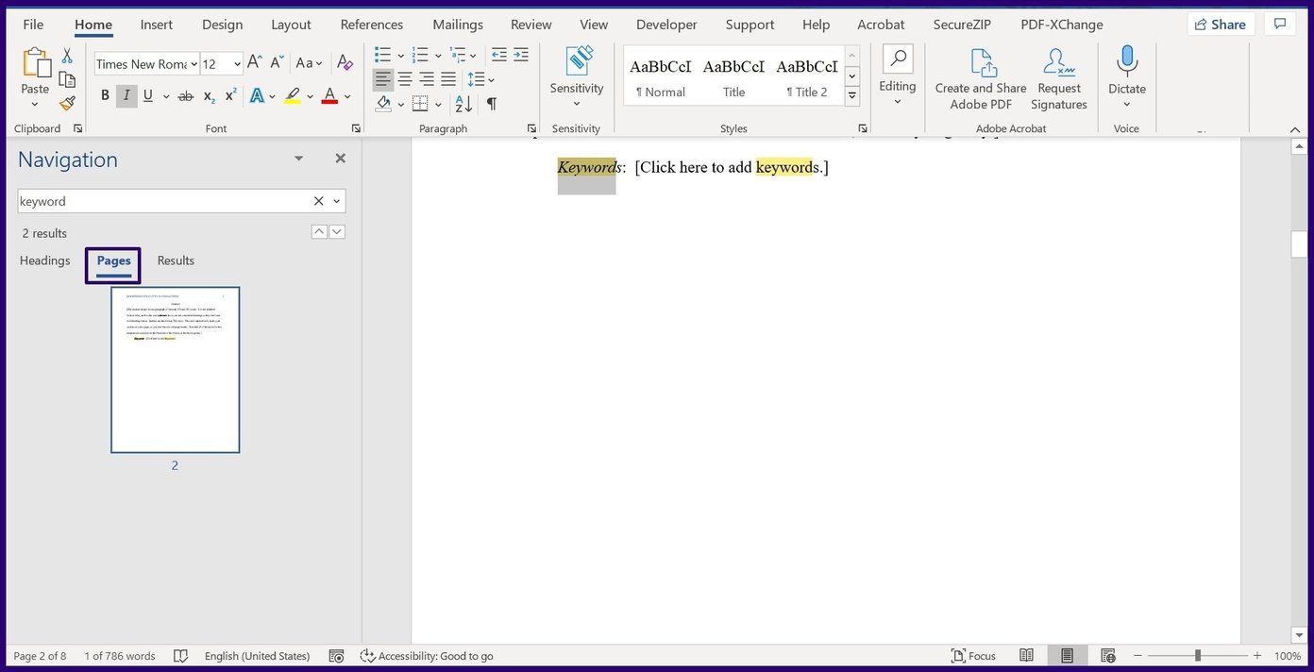This screenshot has height=672, width=1314.
Task: Switch to Read Mode view
Action: point(1026,656)
